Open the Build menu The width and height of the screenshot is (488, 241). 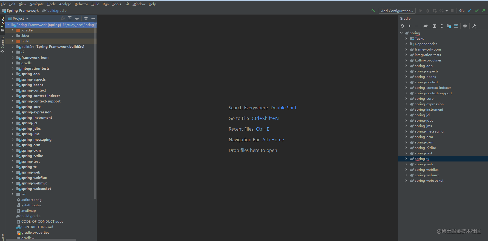pyautogui.click(x=95, y=4)
